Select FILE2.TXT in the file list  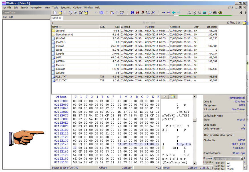(61, 80)
